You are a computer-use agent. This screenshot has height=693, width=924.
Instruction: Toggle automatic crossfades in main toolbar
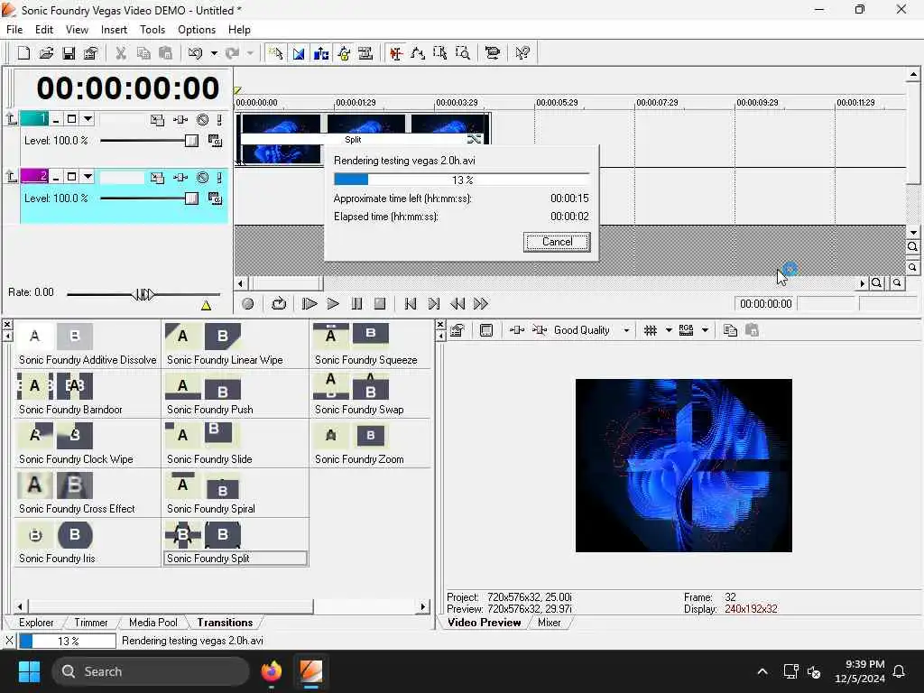pos(299,53)
